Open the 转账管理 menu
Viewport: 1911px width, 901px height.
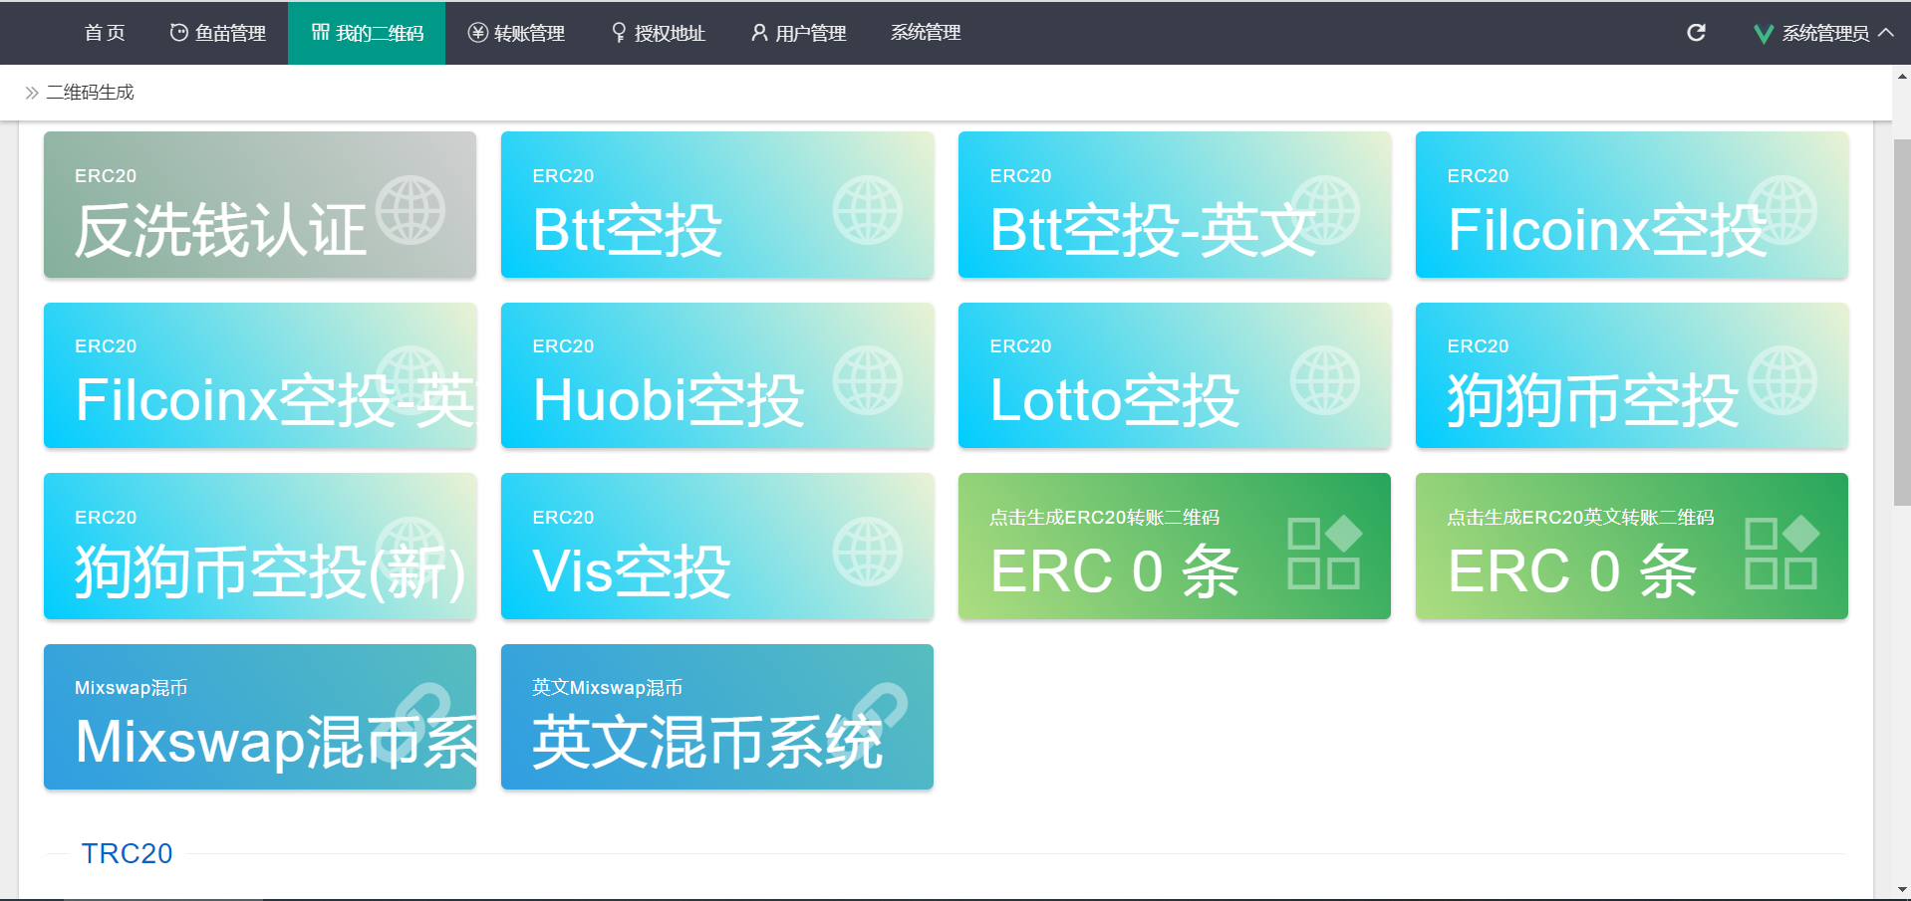point(516,33)
